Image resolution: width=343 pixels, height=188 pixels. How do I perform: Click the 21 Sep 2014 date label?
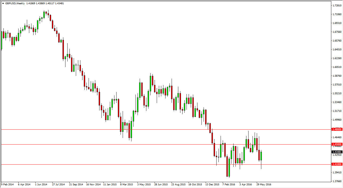coord(76,184)
